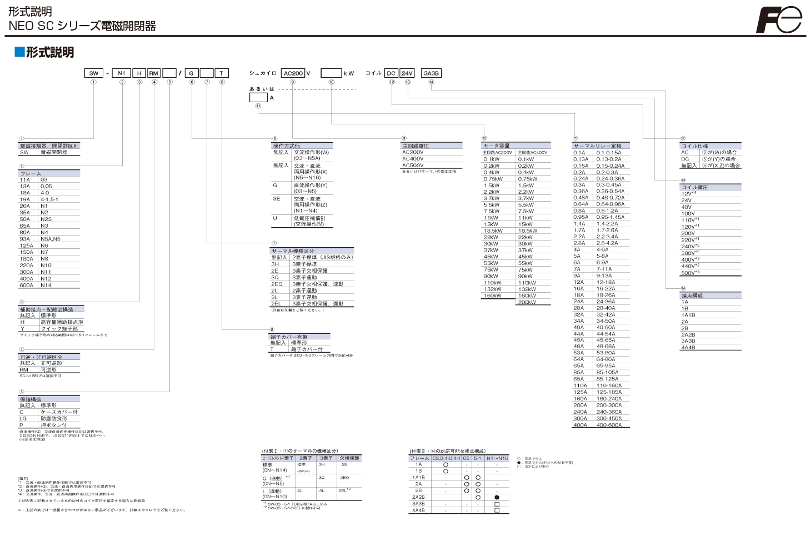This screenshot has height=551, width=811.
Task: Select the "(備考)" notes heading
Action: tap(23, 478)
